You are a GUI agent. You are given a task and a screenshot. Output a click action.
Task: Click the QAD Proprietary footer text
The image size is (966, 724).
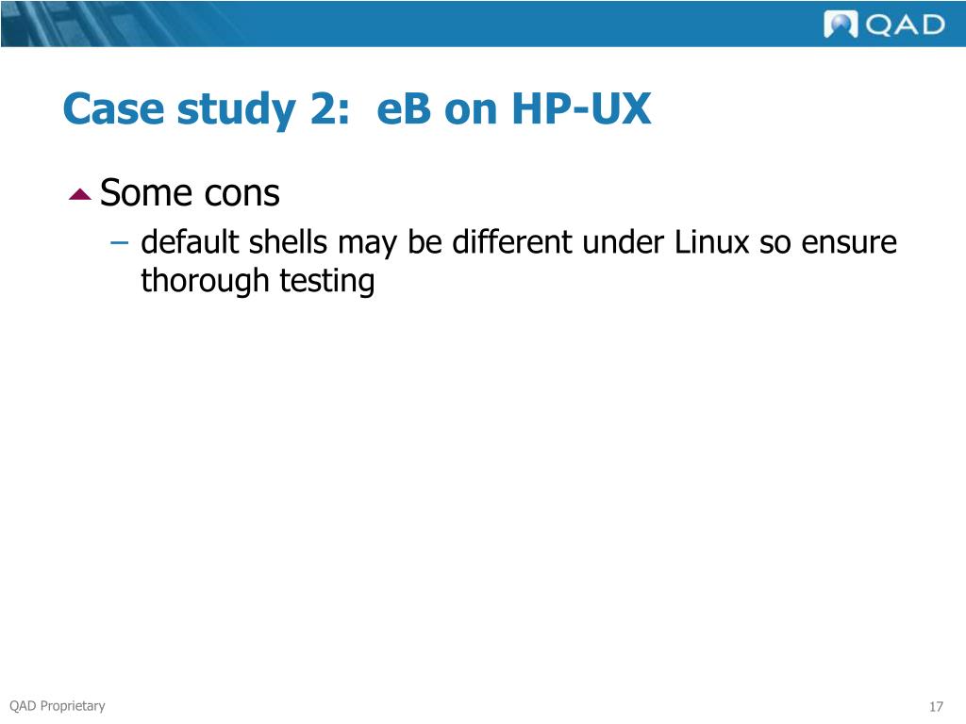coord(58,705)
